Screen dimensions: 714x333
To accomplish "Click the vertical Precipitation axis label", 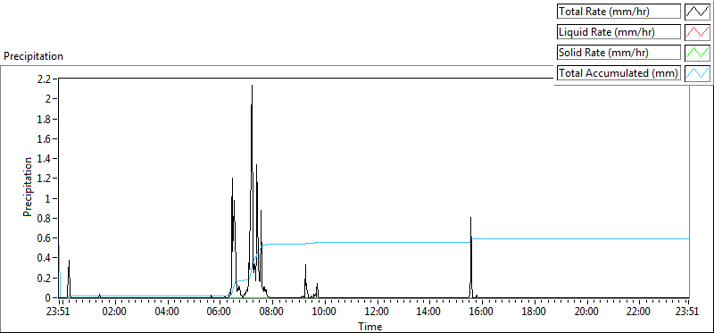I will pyautogui.click(x=28, y=187).
